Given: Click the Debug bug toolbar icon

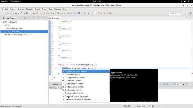Looking at the screenshot, I should tap(16, 13).
